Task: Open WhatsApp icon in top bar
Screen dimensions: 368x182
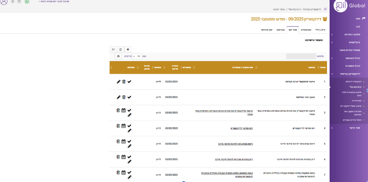Action: click(x=27, y=2)
